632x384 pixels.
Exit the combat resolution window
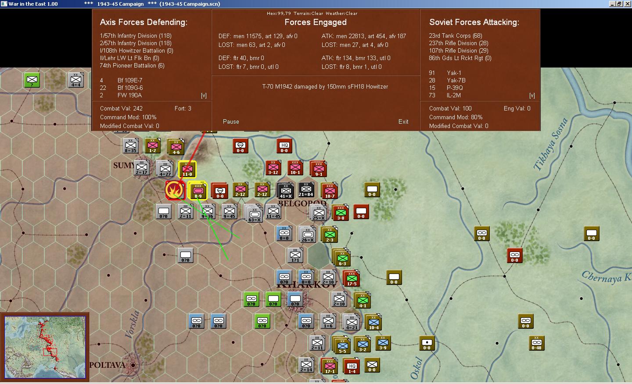[x=403, y=121]
